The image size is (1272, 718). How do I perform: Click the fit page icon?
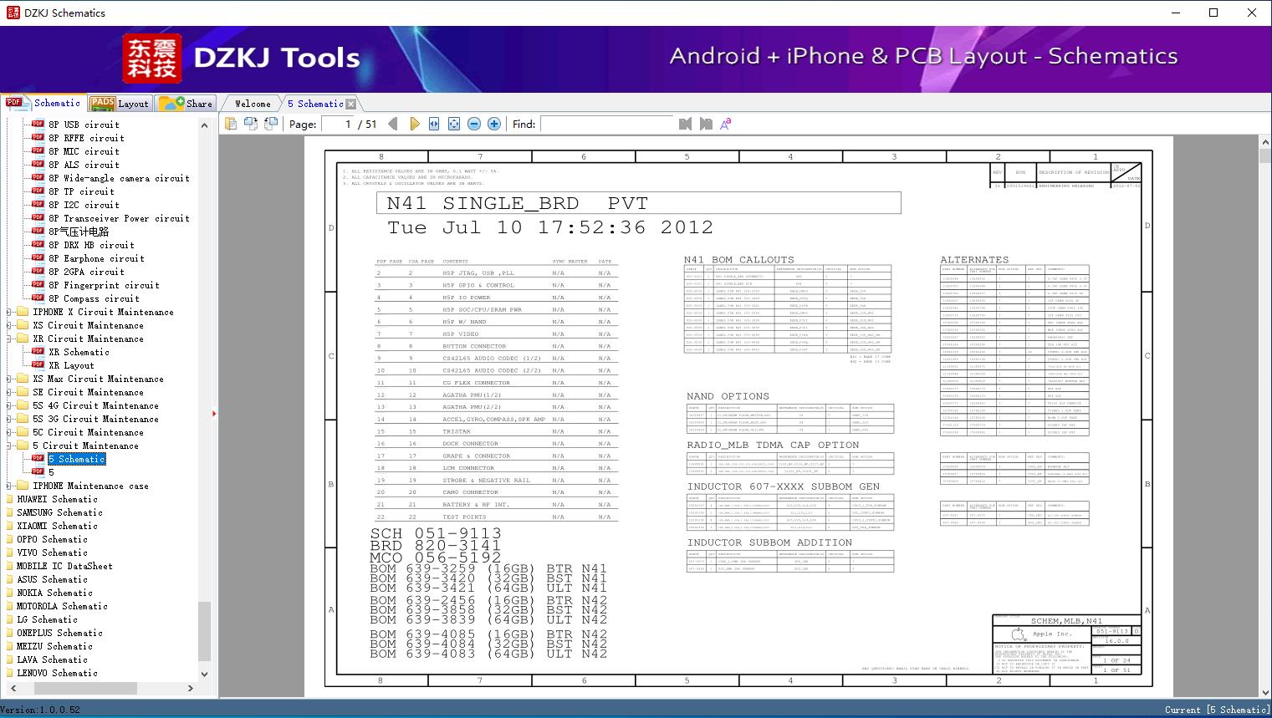454,124
